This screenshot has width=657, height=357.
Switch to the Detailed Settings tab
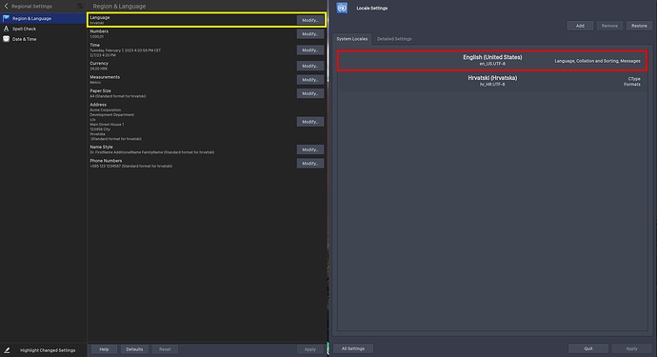[x=394, y=39]
